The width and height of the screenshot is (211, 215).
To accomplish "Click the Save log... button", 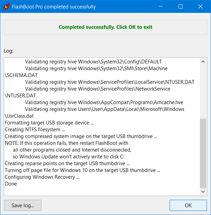I will tap(23, 205).
